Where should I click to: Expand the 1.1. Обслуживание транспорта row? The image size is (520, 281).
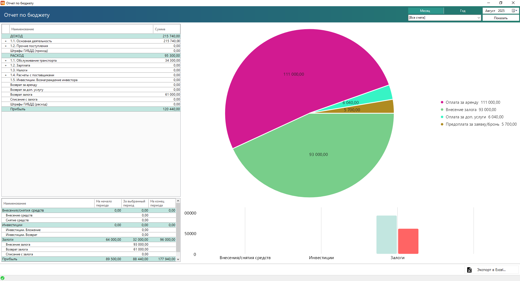(6, 61)
